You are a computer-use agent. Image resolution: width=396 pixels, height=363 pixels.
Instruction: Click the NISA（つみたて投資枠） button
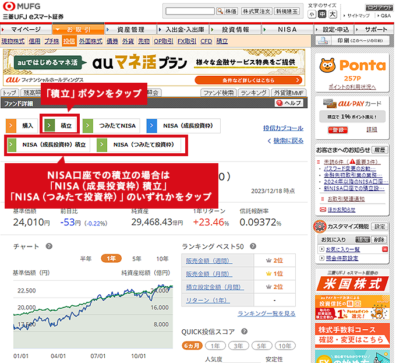pyautogui.click(x=139, y=145)
